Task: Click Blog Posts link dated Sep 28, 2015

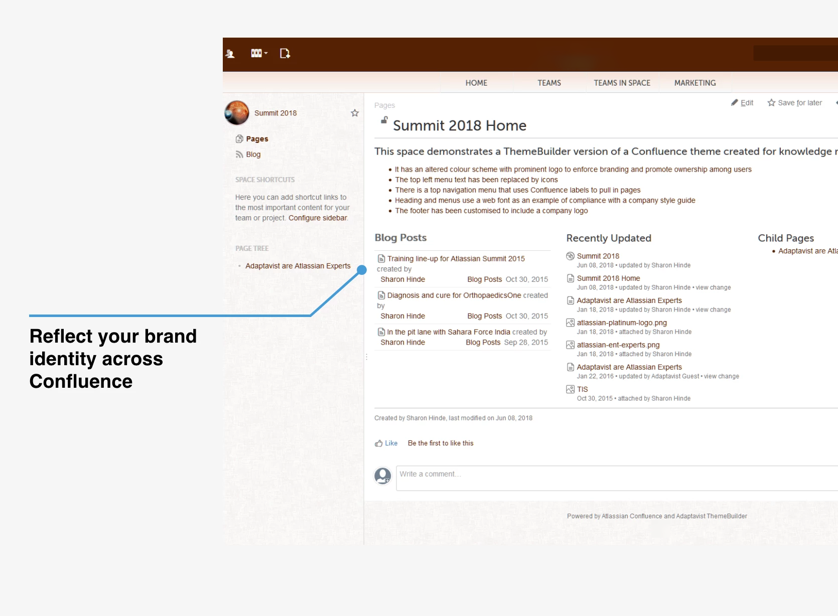Action: tap(483, 343)
